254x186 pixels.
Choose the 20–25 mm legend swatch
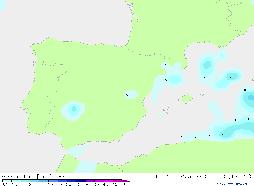pyautogui.click(x=71, y=181)
